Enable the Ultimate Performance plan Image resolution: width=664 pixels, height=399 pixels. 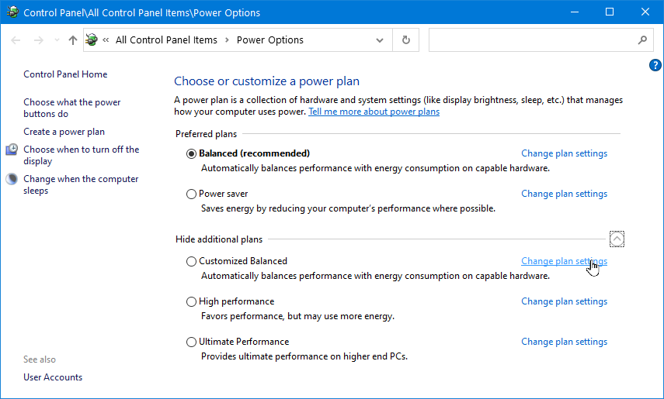coord(192,342)
